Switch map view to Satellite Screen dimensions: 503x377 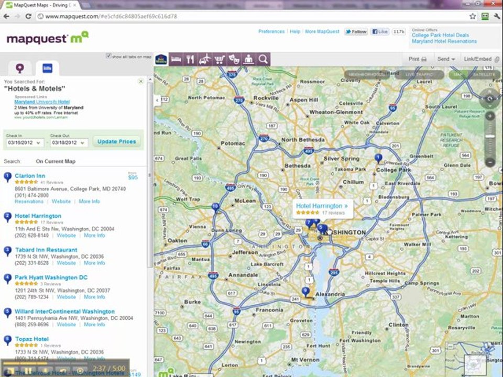(x=484, y=74)
